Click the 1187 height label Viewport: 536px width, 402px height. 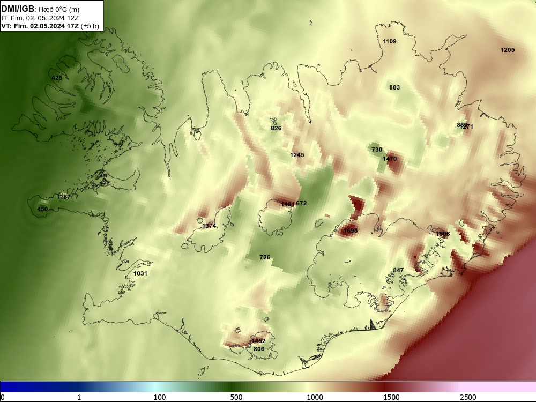pyautogui.click(x=64, y=197)
